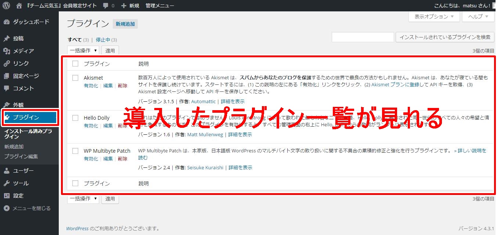Click こんにちは、matsu さん account greeting
This screenshot has width=497, height=235.
click(462, 6)
